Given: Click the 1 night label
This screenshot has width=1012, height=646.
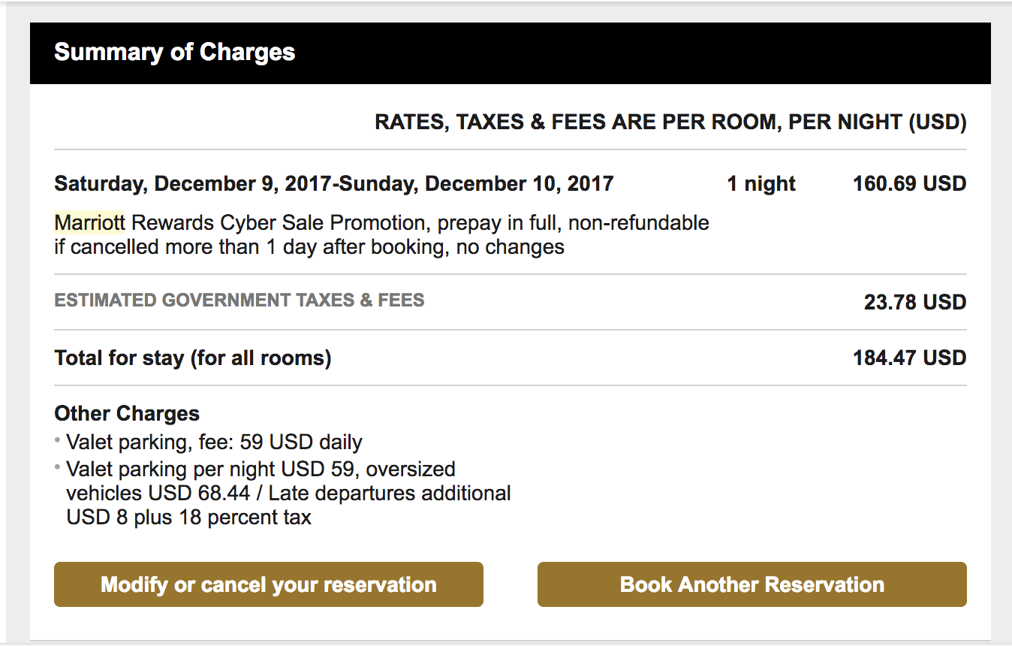Looking at the screenshot, I should (761, 184).
